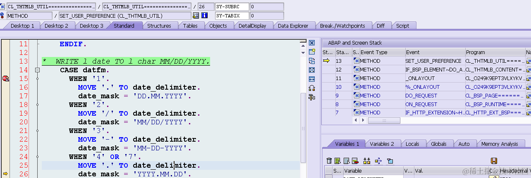This screenshot has width=531, height=178.
Task: Click the line number 26 field in header
Action: tap(206, 7)
